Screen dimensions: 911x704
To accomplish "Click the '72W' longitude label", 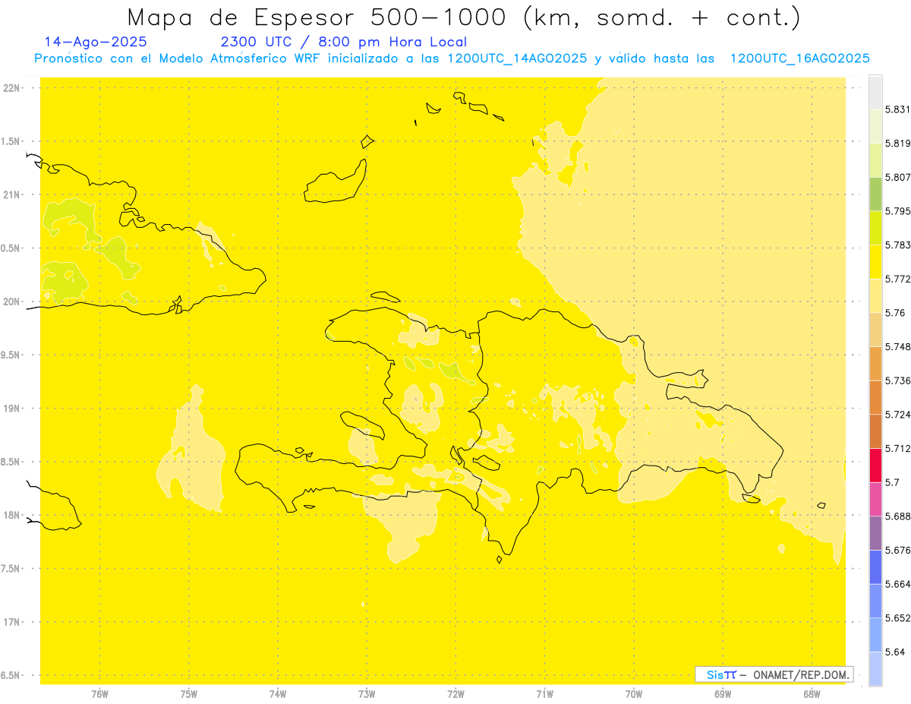I will [455, 694].
